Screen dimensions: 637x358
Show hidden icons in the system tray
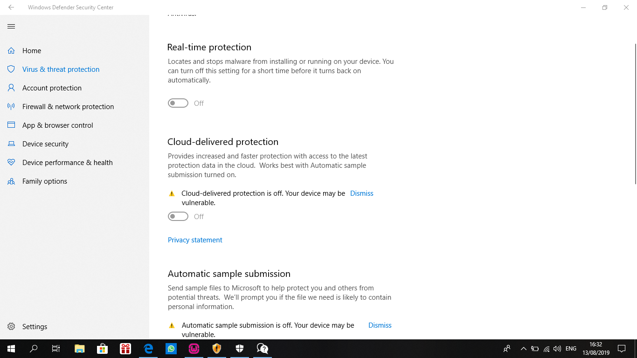pyautogui.click(x=523, y=349)
